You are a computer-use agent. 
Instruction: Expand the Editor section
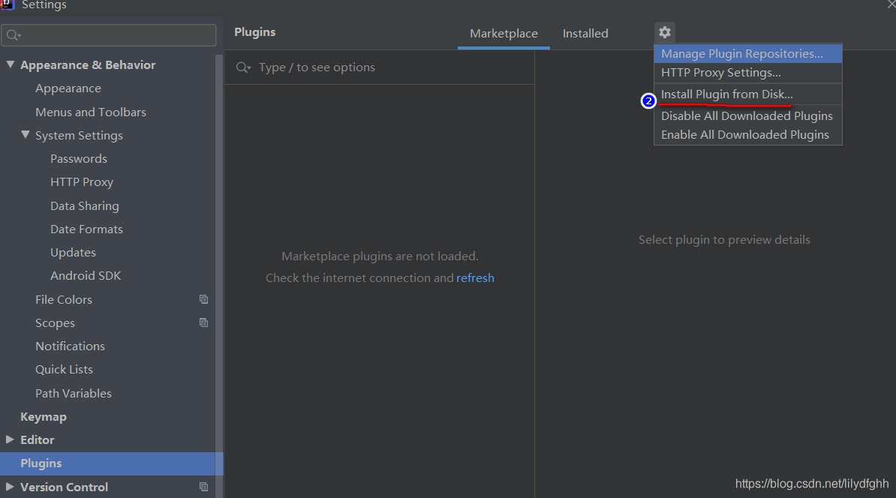(10, 439)
